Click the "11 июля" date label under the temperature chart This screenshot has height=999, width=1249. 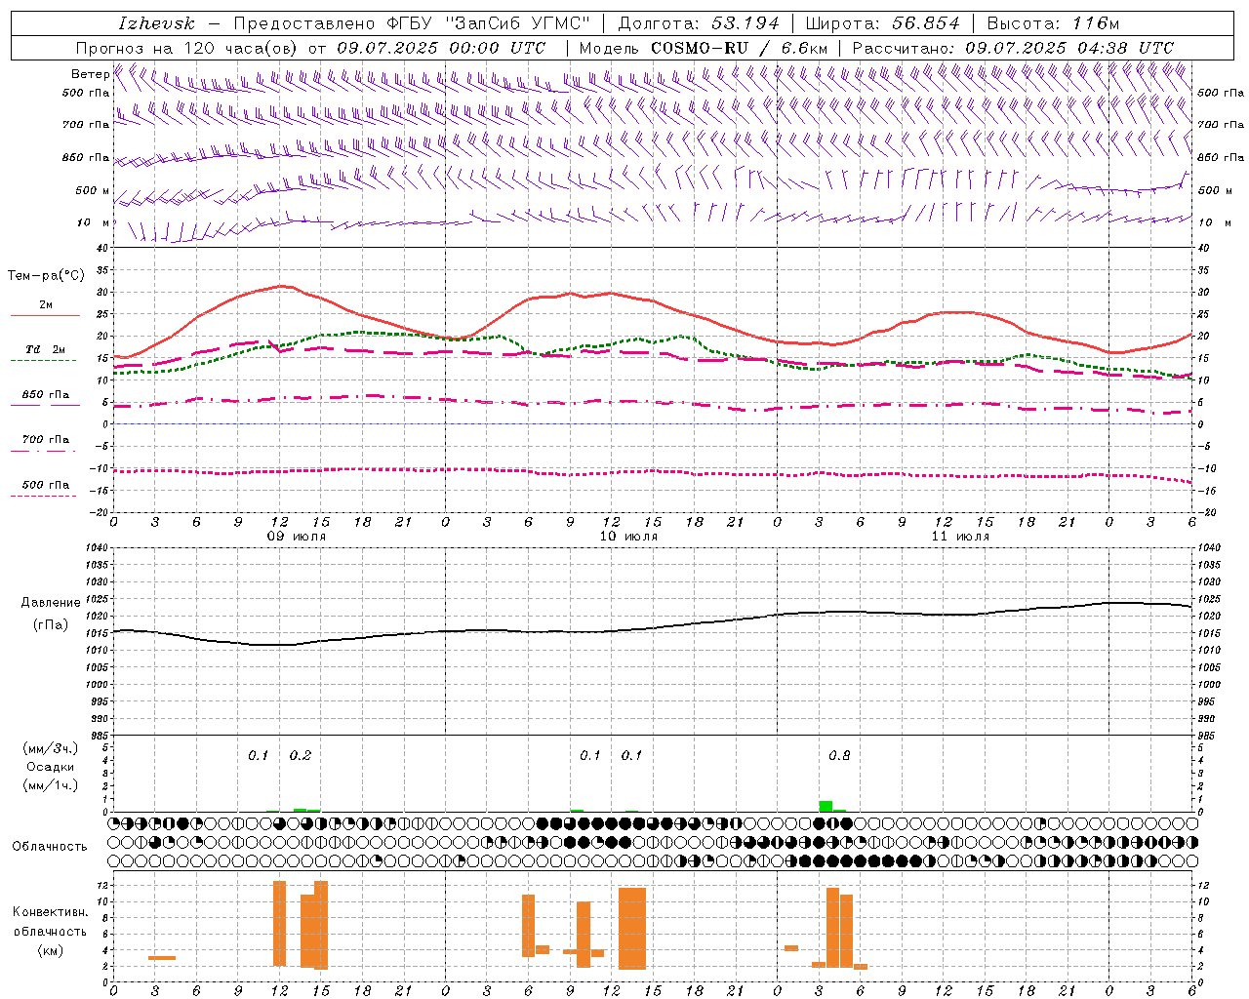coord(960,537)
